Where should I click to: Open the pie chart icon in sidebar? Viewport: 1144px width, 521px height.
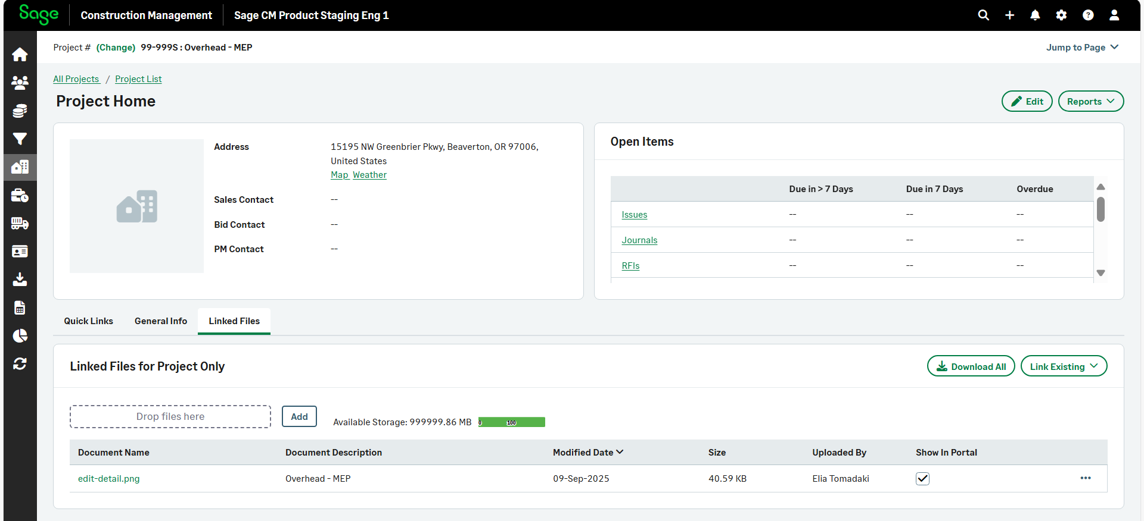point(20,336)
